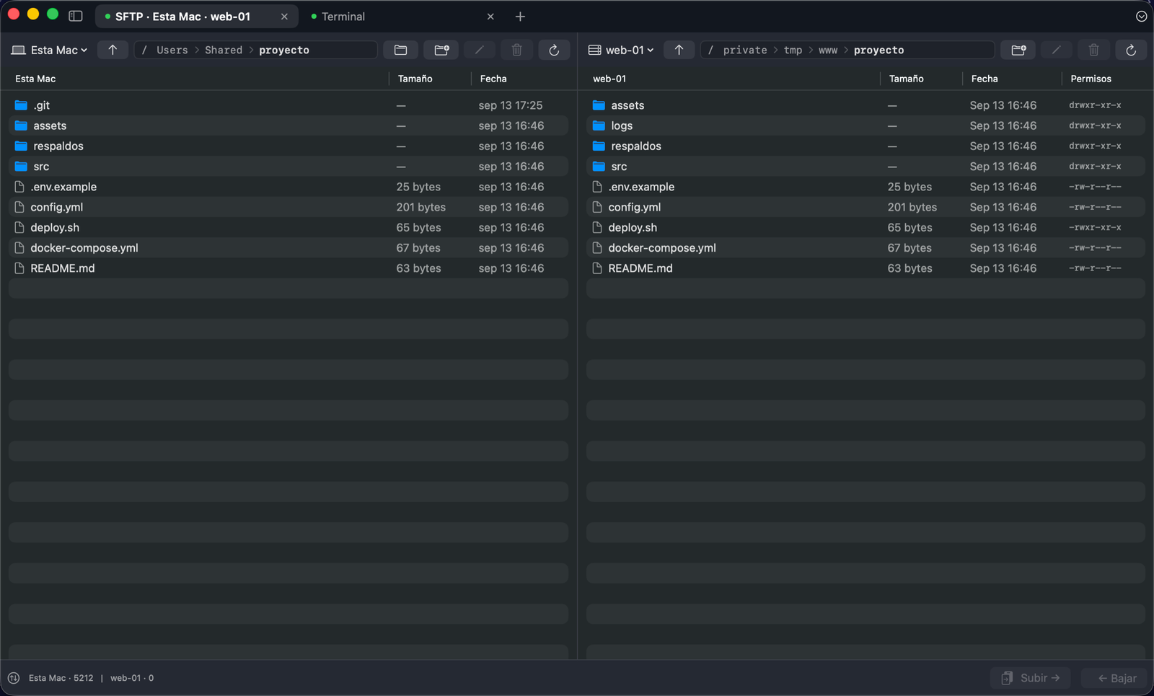Close the SFTP Esta Mac web-01 tab

pos(284,17)
